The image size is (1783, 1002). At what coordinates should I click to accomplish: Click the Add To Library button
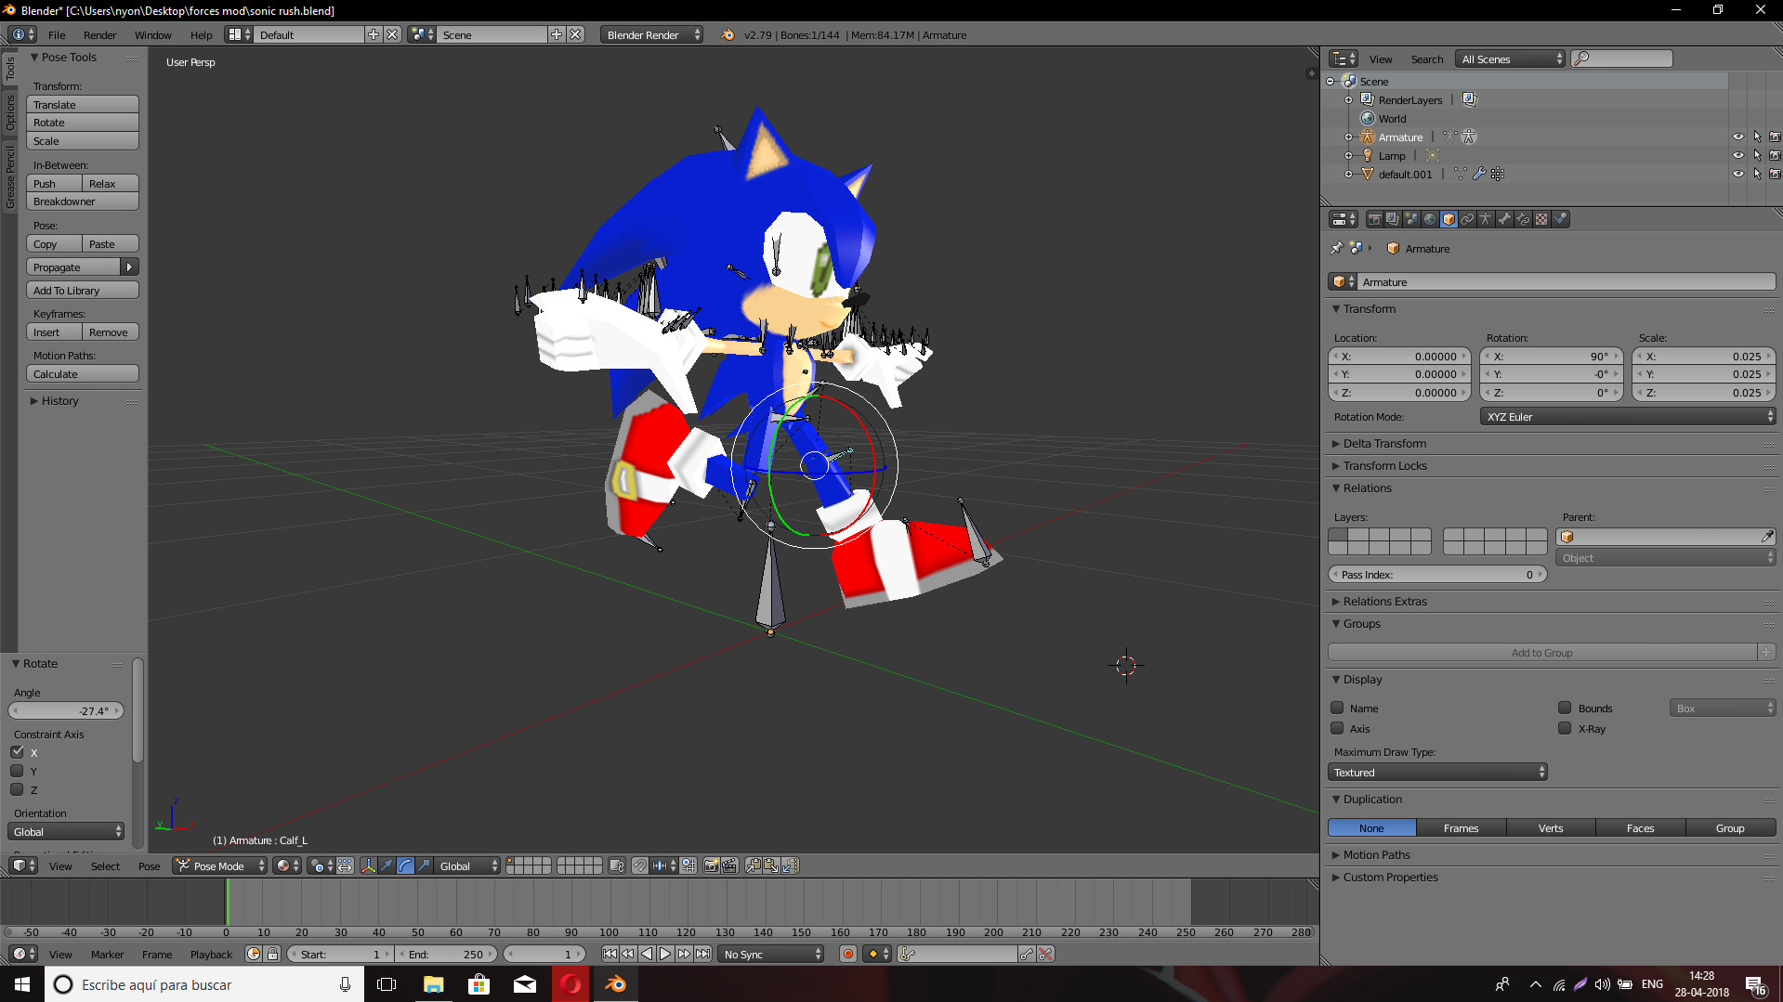coord(83,291)
